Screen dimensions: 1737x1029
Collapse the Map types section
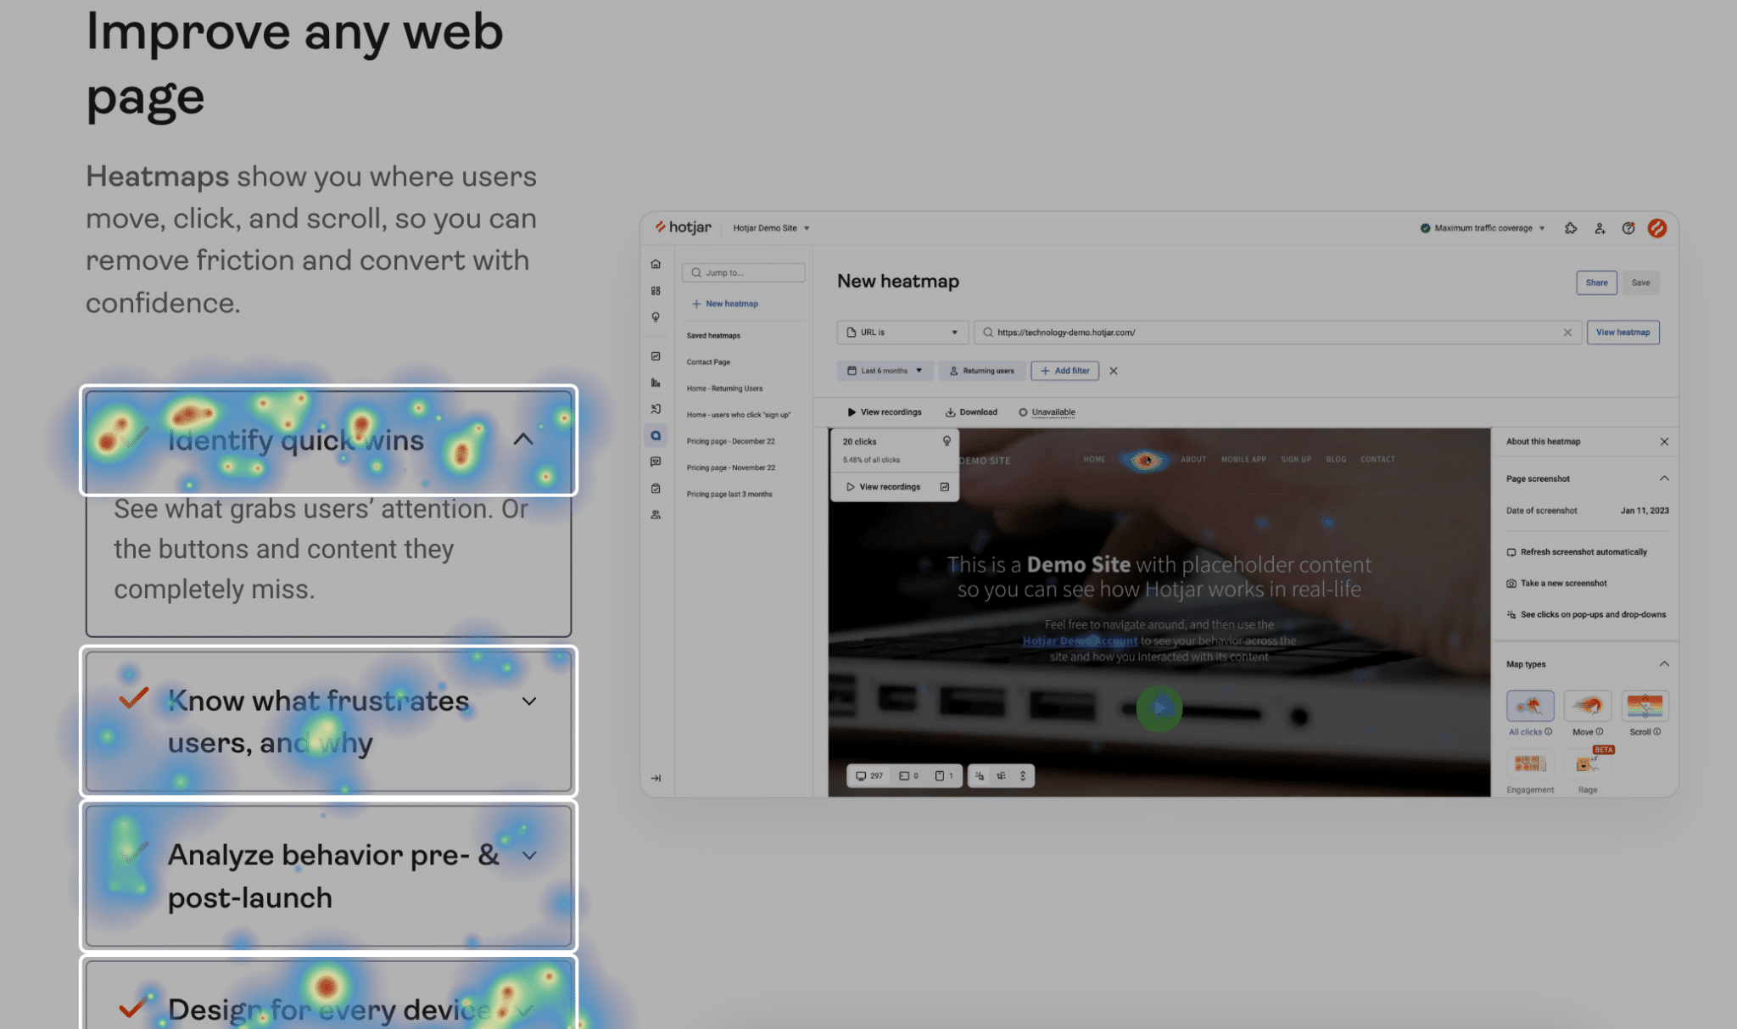click(x=1664, y=664)
